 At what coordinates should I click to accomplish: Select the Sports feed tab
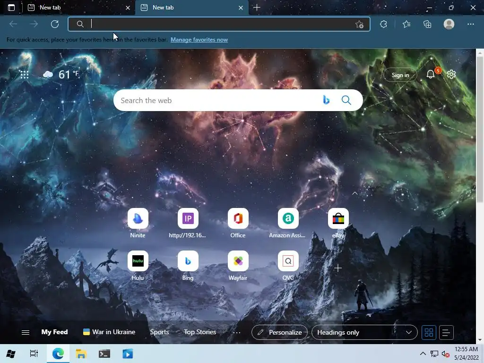coord(159,332)
